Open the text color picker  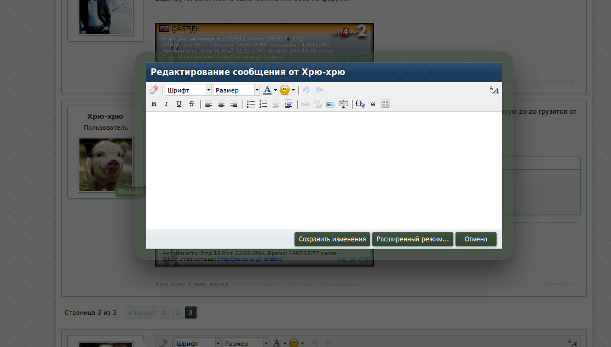click(269, 90)
